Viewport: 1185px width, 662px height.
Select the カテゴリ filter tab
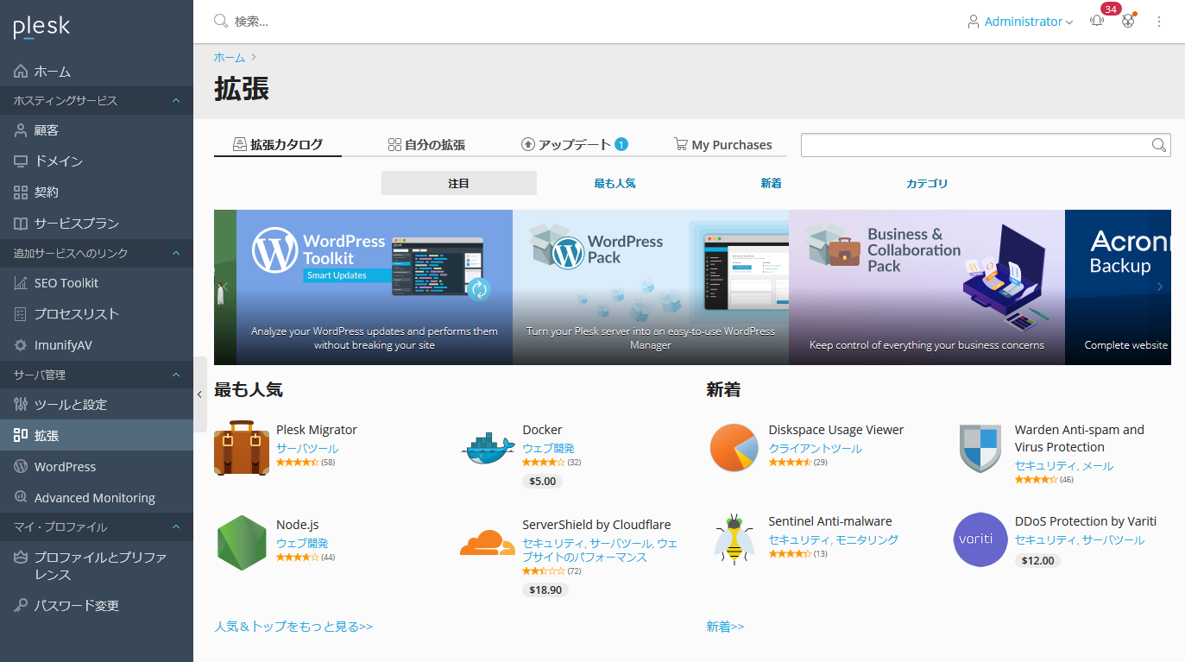[927, 183]
